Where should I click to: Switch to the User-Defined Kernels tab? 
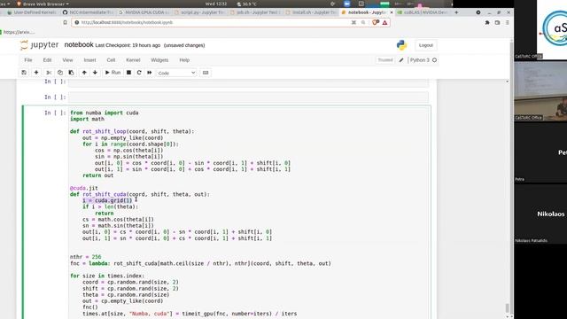pos(32,12)
